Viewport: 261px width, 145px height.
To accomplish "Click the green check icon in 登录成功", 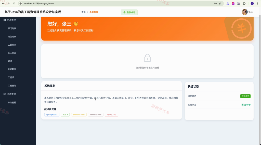I will pyautogui.click(x=124, y=12).
